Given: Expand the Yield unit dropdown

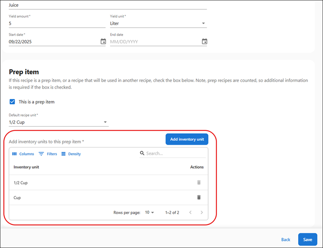Looking at the screenshot, I should coord(158,23).
